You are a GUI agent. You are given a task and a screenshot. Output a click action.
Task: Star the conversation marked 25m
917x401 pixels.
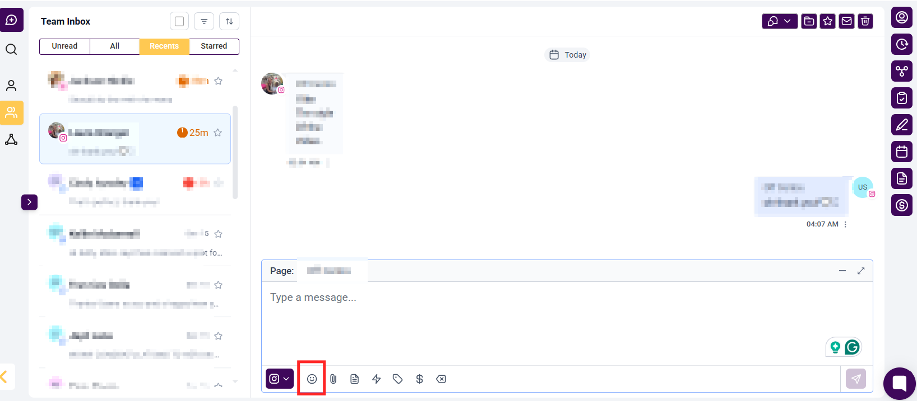pos(218,133)
